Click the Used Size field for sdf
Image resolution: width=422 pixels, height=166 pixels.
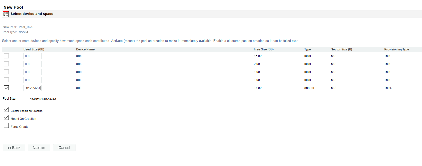point(32,88)
